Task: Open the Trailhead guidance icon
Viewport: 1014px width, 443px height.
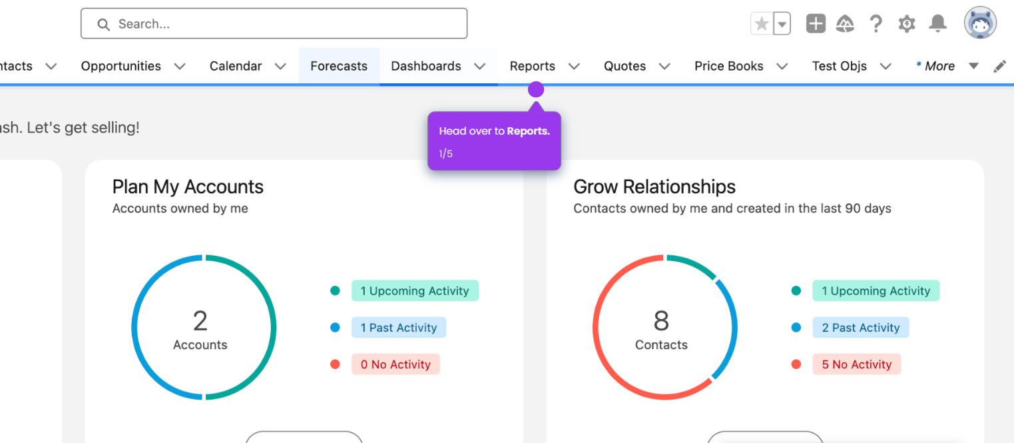Action: pos(845,24)
